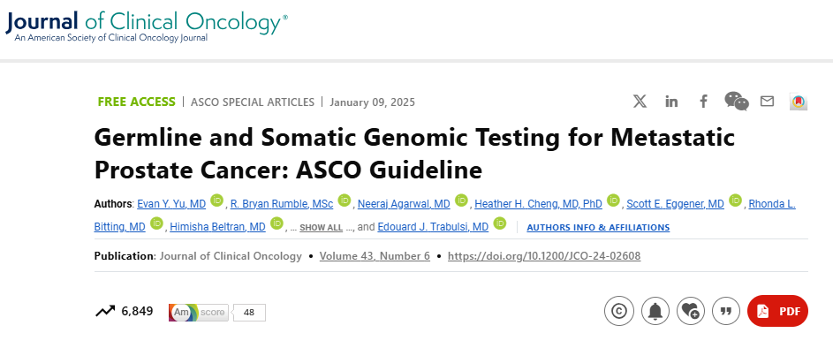This screenshot has width=833, height=348.
Task: Download the article PDF
Action: click(x=777, y=311)
